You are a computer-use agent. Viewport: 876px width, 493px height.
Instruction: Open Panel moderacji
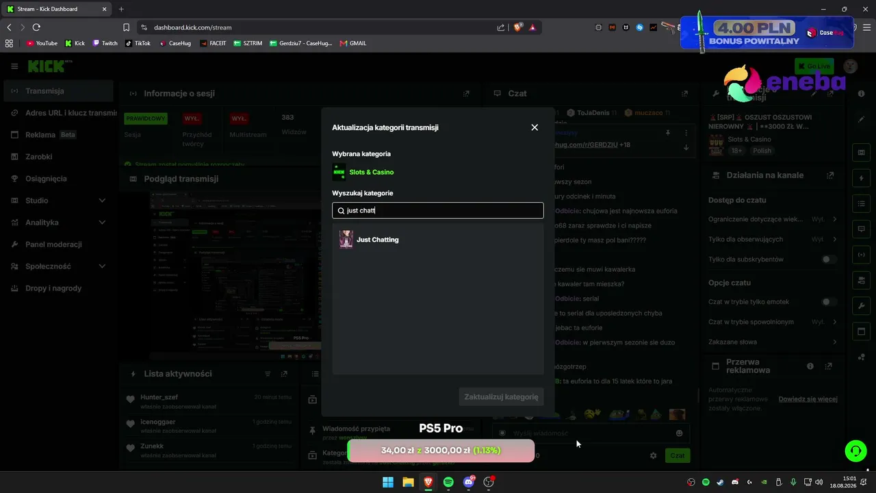(58, 244)
